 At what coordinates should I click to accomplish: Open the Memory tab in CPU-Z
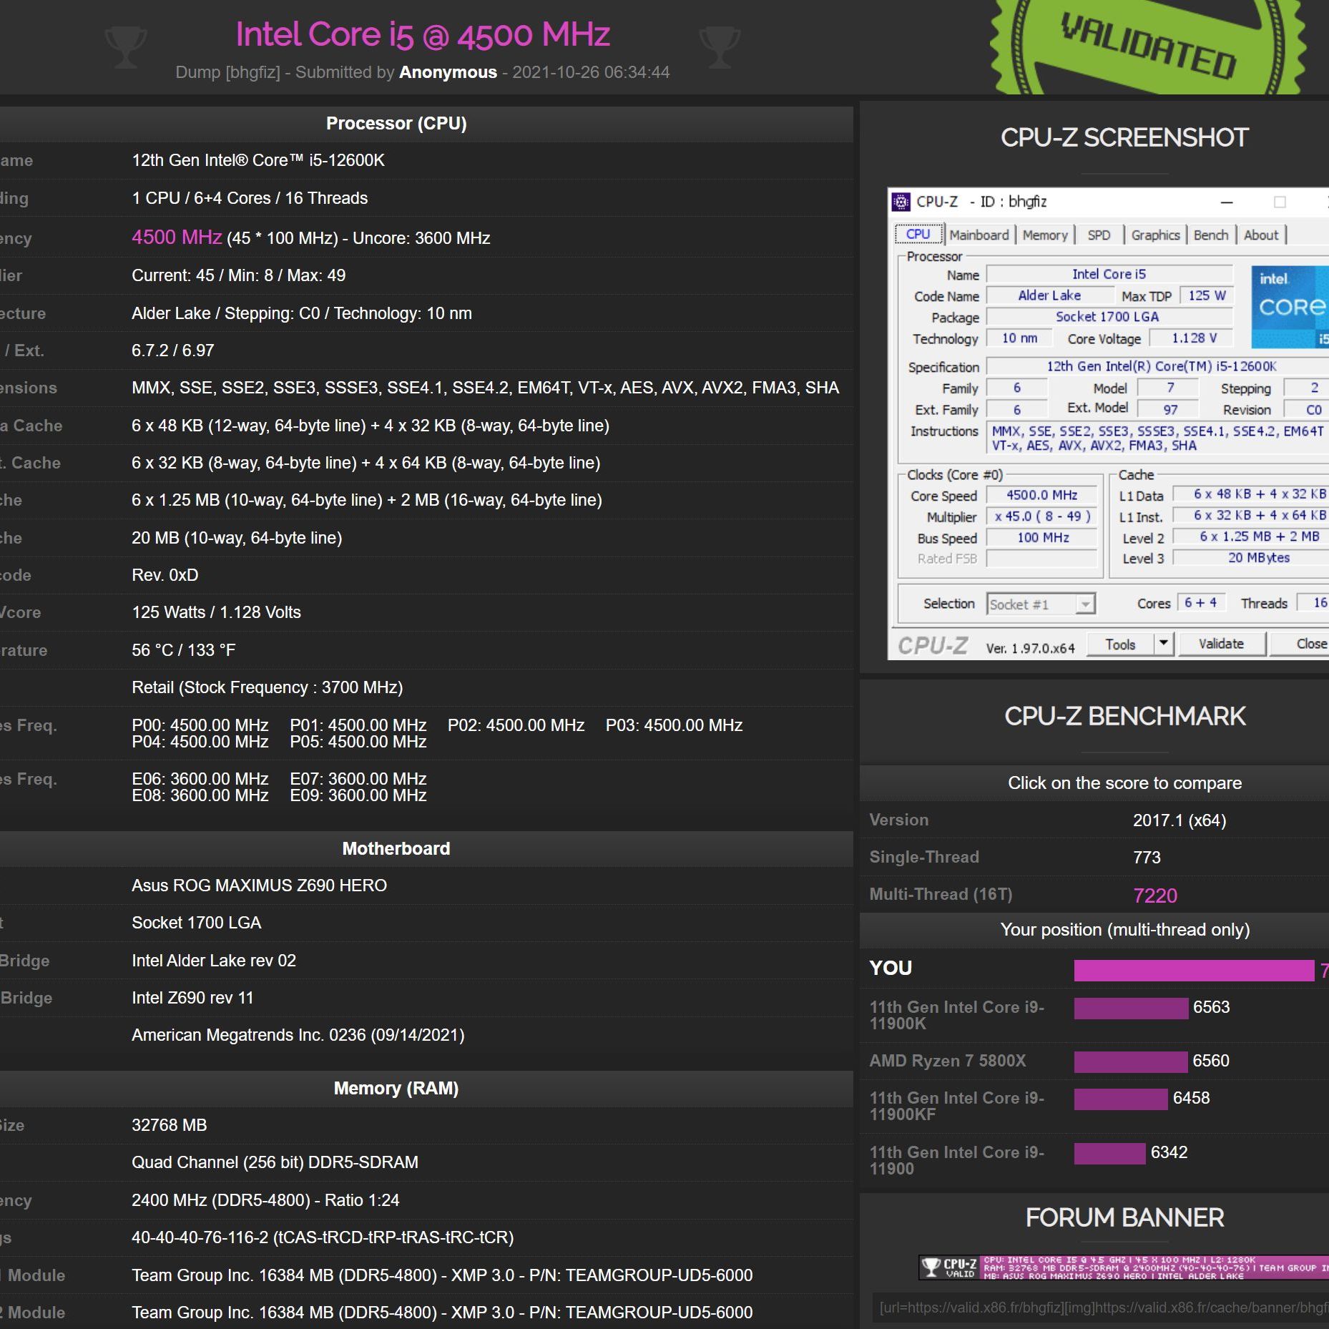pos(1044,235)
